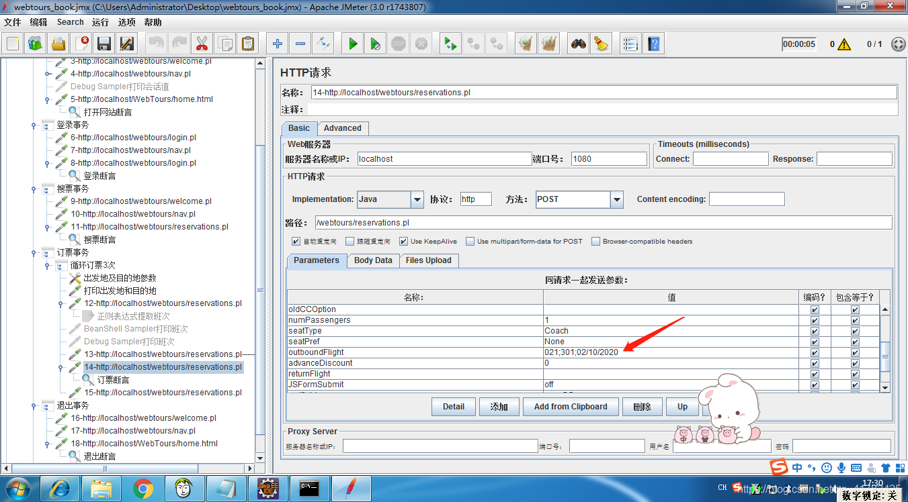This screenshot has height=502, width=908.
Task: Collapse all tree nodes with minus icon
Action: pos(300,44)
